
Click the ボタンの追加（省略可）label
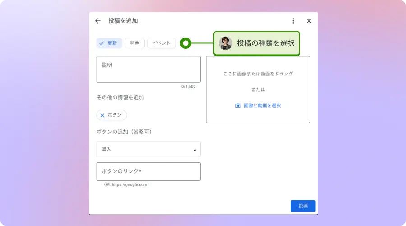click(x=124, y=132)
